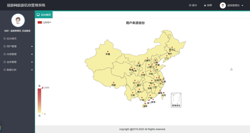Click the 超级管理员 name in header
250x133 pixels.
click(x=233, y=5)
